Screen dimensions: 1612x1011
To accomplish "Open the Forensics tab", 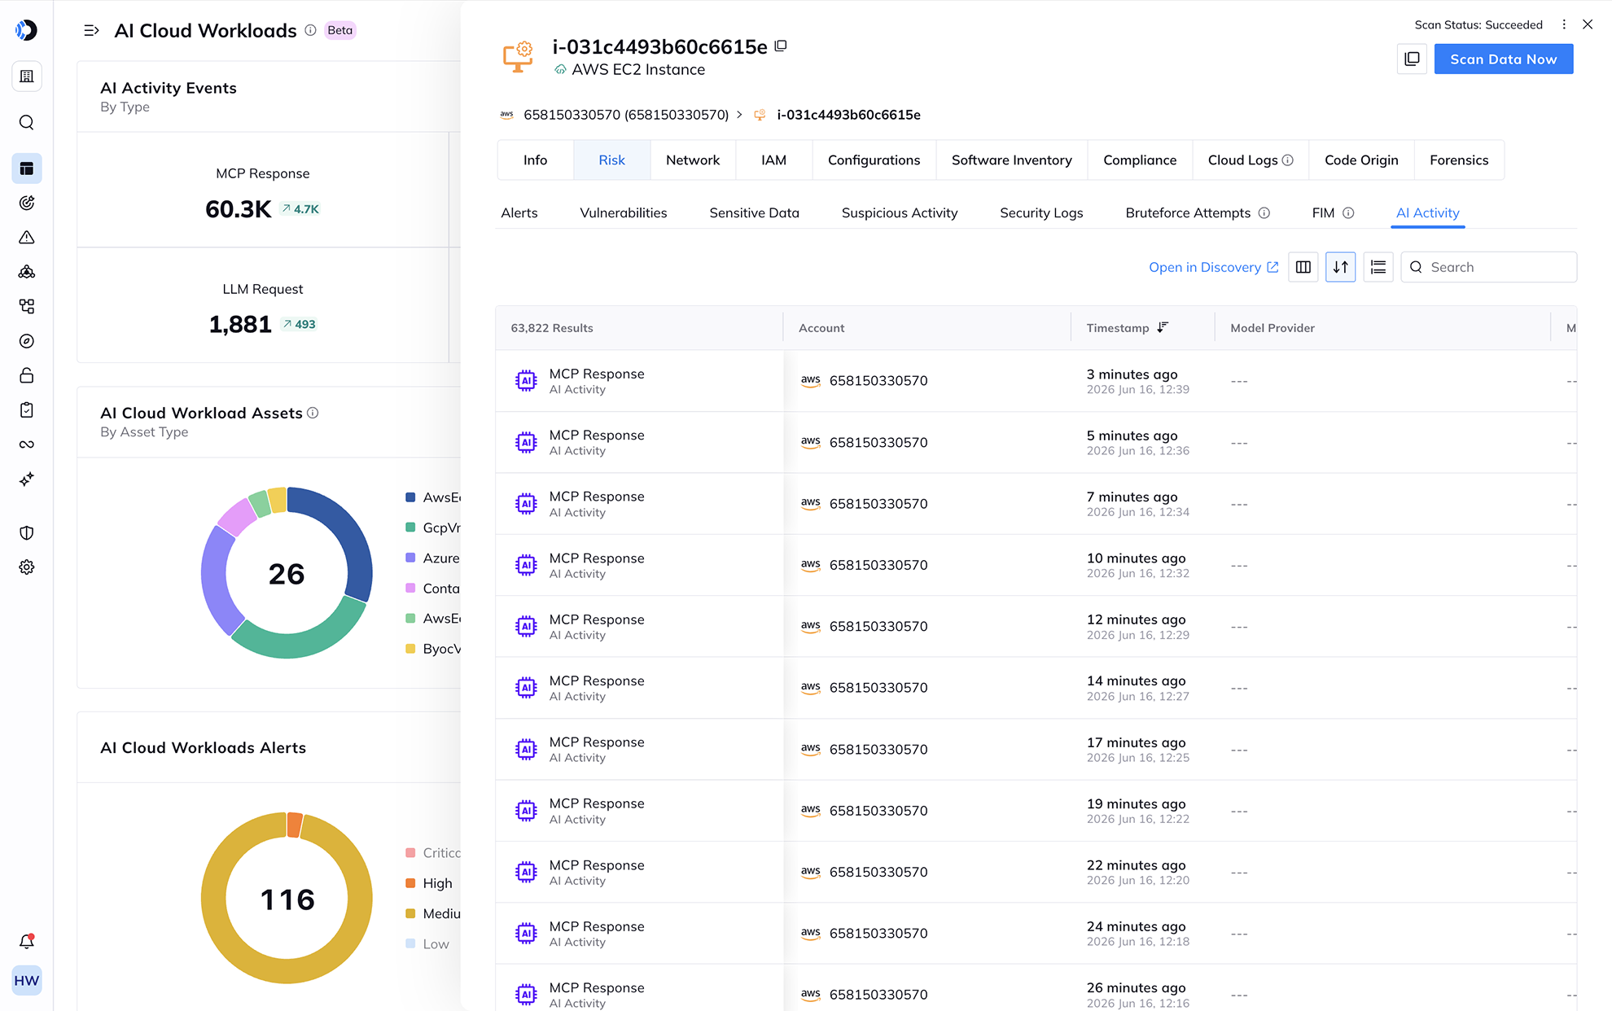I will [1459, 160].
